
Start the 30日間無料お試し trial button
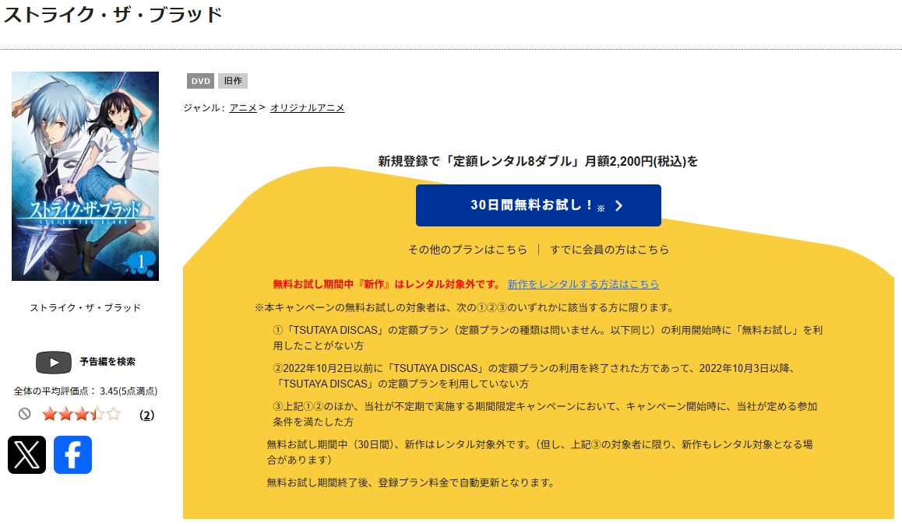coord(538,205)
